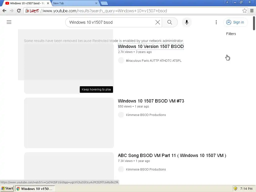Open YouTube guide hamburger menu
This screenshot has width=256, height=192.
9,22
